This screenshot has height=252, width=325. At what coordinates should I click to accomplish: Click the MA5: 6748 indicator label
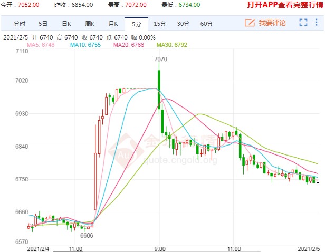(41, 45)
